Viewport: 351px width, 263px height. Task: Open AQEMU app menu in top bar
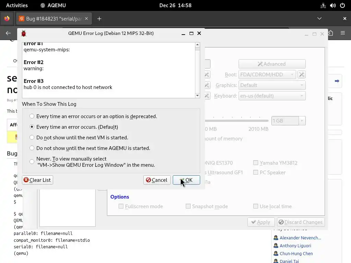click(x=53, y=5)
